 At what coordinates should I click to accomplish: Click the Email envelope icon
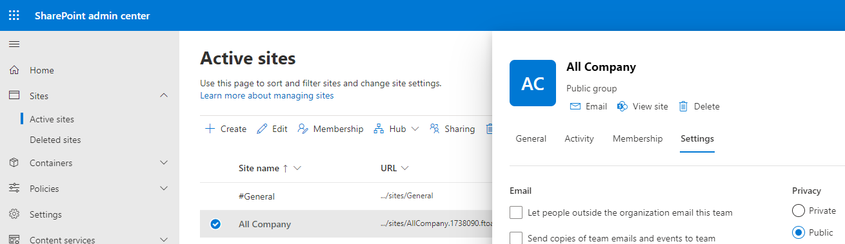575,106
